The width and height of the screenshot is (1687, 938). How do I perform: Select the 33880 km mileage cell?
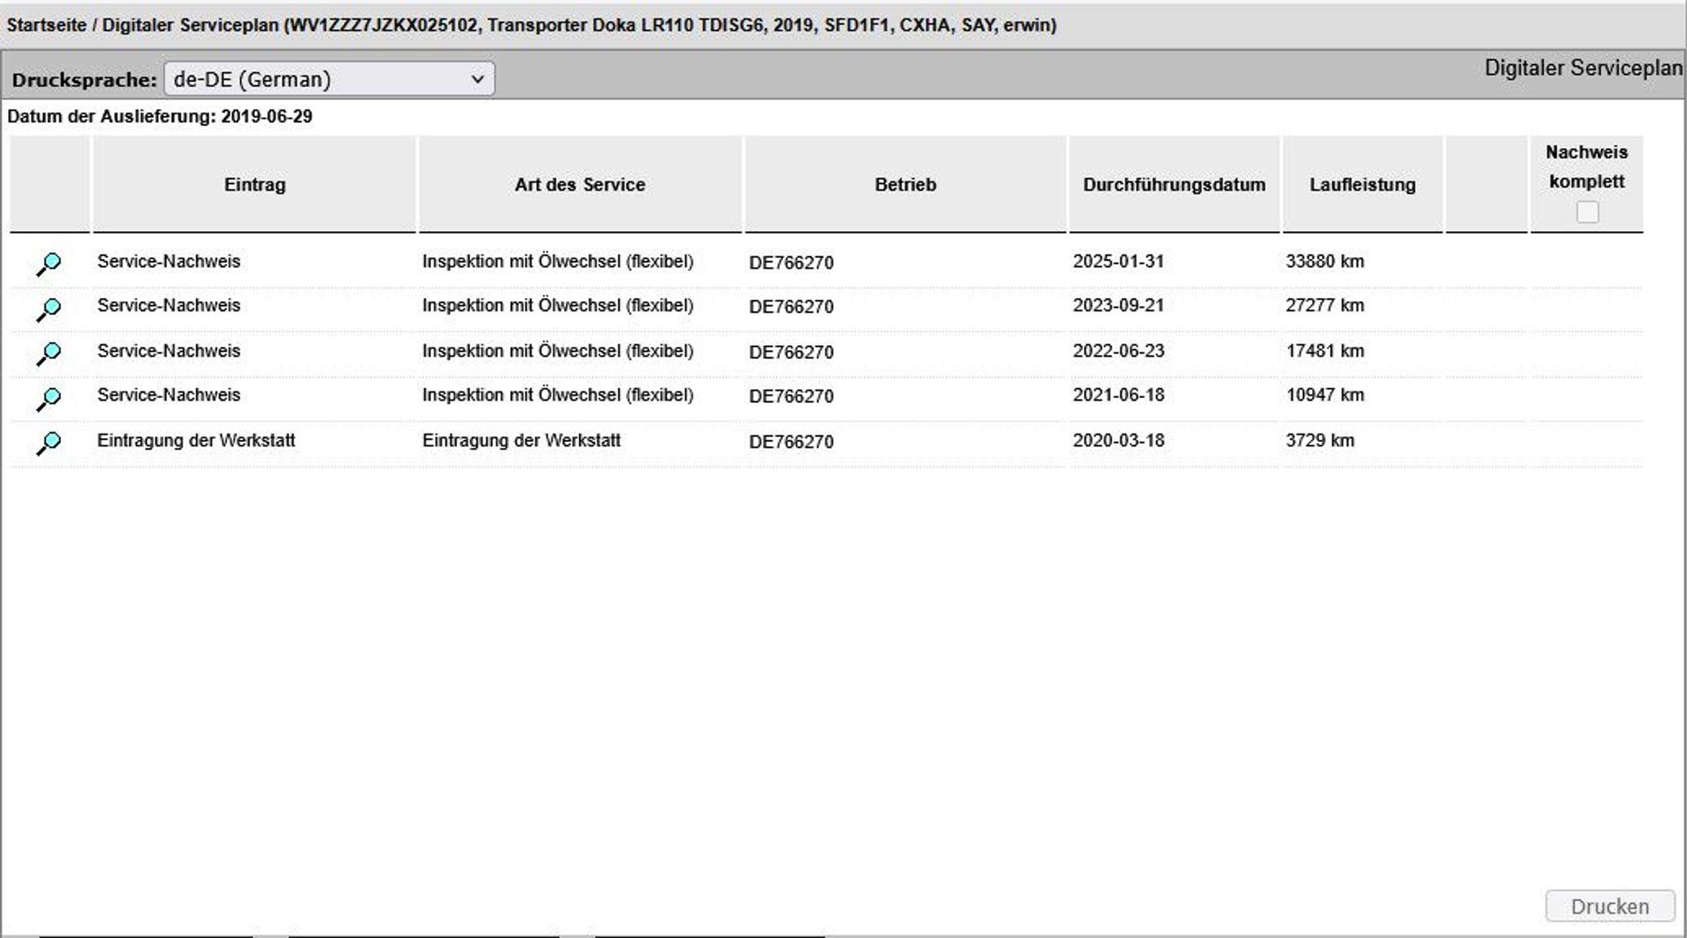(x=1325, y=262)
